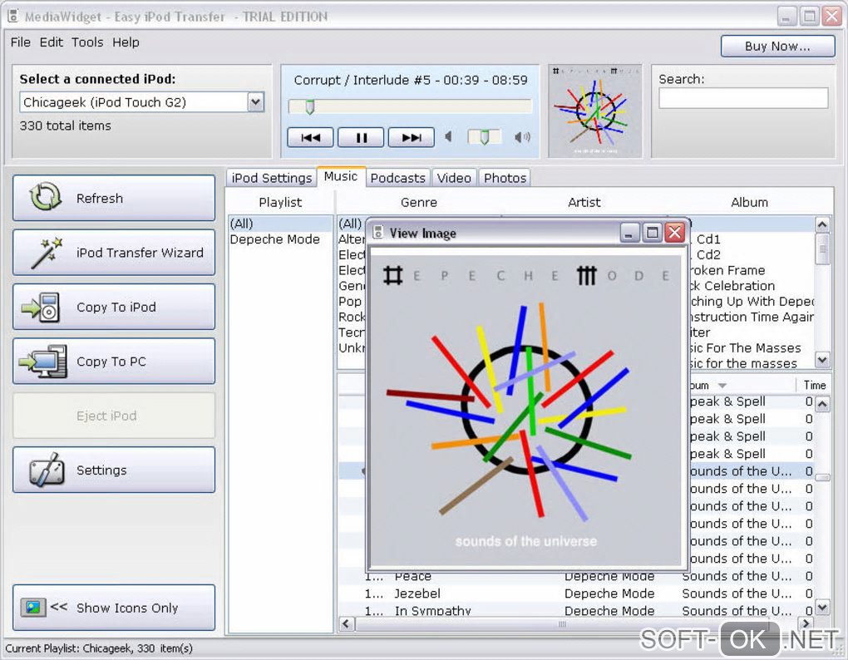This screenshot has width=848, height=660.
Task: Switch to the Photos tab
Action: 505,178
